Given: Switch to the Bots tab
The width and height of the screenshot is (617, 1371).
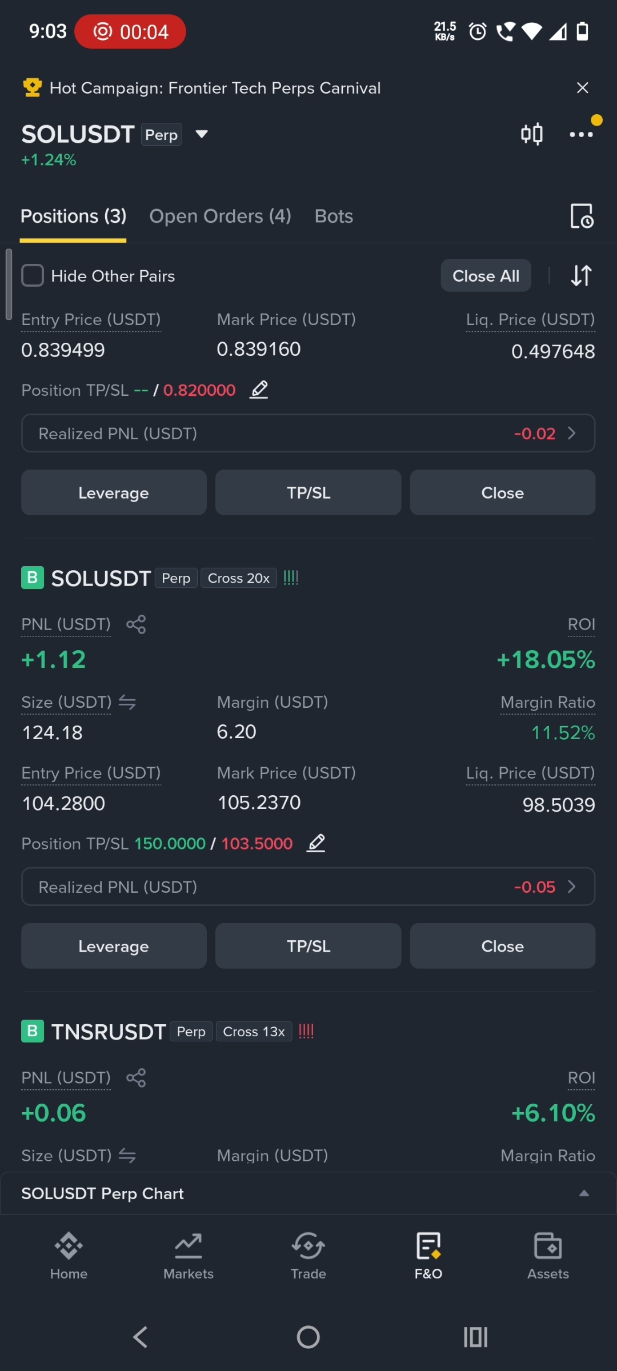Looking at the screenshot, I should point(334,217).
